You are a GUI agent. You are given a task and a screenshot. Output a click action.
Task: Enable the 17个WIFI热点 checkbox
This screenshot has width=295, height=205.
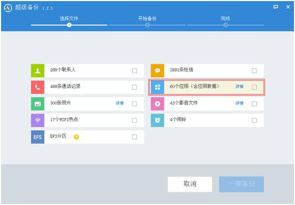pyautogui.click(x=134, y=120)
